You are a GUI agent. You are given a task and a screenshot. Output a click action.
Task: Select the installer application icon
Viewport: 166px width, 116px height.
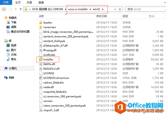coord(41,60)
